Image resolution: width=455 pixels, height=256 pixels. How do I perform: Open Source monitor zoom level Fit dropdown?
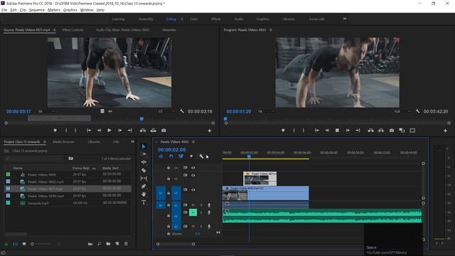(46, 111)
